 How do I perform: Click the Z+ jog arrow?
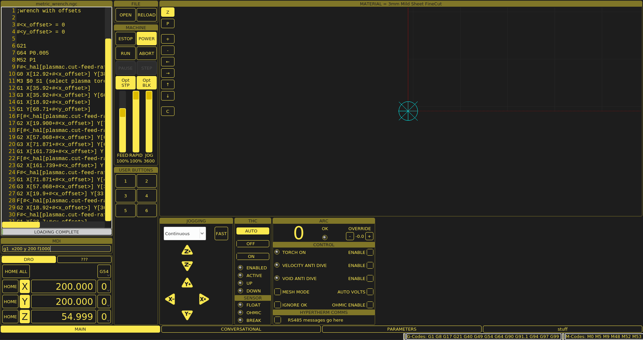187,250
